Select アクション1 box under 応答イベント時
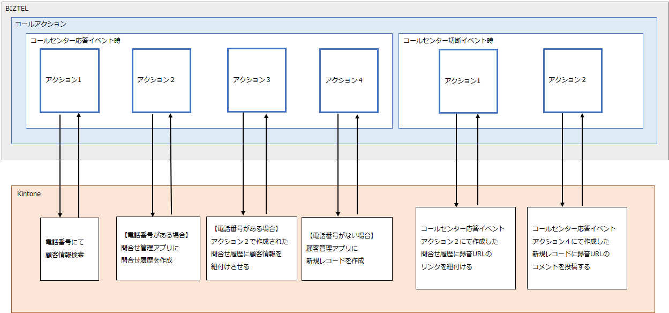Image resolution: width=669 pixels, height=313 pixels. tap(70, 80)
